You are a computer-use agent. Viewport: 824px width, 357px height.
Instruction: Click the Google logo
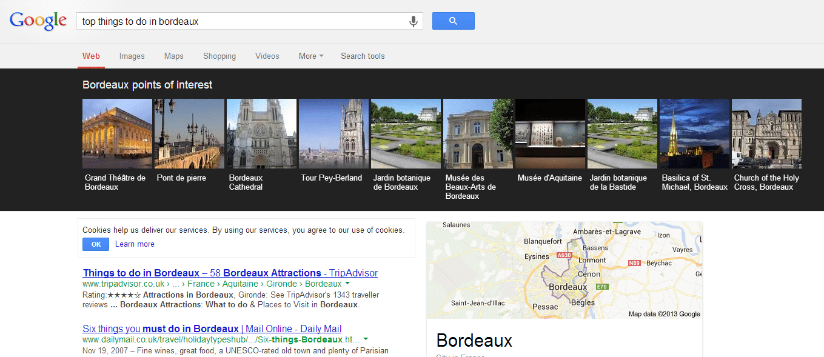click(38, 21)
